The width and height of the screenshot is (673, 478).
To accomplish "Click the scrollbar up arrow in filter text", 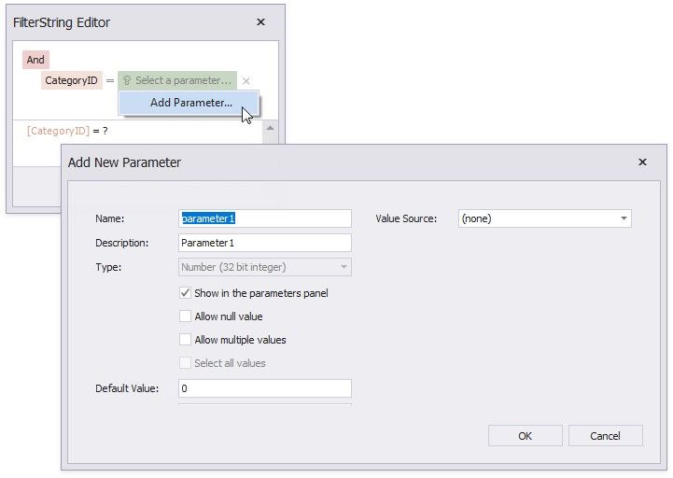I will tap(270, 127).
